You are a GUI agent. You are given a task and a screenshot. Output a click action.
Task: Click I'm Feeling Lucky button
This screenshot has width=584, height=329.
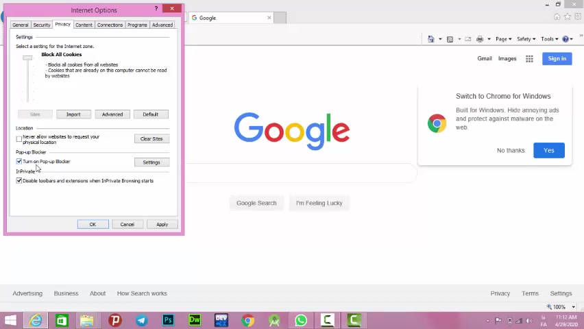[x=319, y=203]
